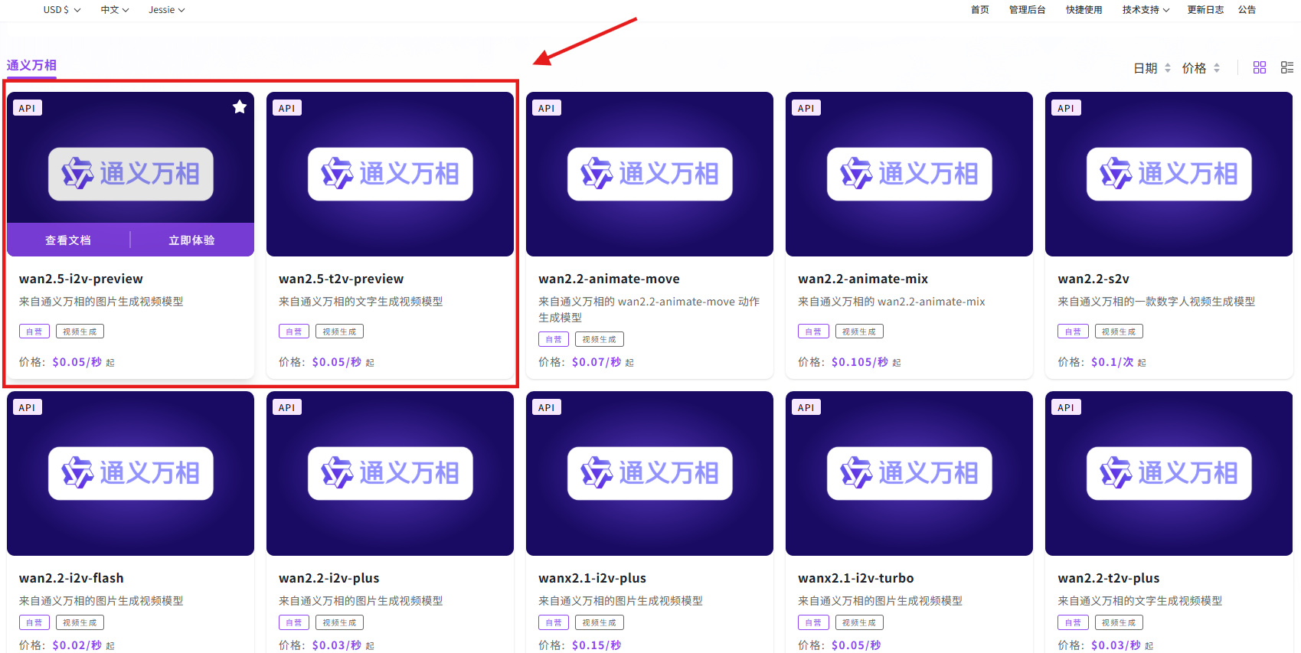The image size is (1301, 653).
Task: Click API badge on wan2.2-s2v card
Action: pos(1066,108)
